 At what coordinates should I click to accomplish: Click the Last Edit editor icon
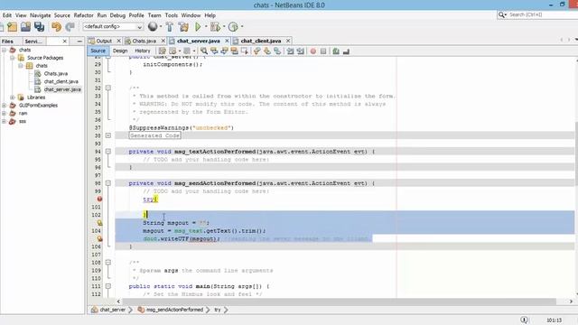(163, 51)
